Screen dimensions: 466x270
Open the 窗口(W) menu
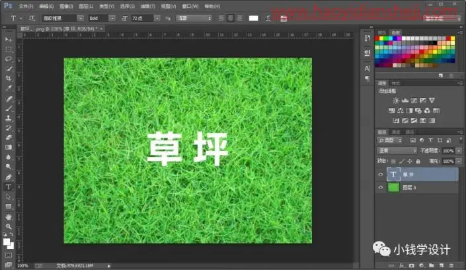[190, 6]
